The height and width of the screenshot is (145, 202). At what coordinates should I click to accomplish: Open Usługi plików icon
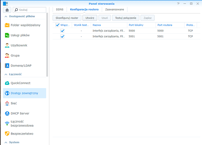pyautogui.click(x=7, y=35)
